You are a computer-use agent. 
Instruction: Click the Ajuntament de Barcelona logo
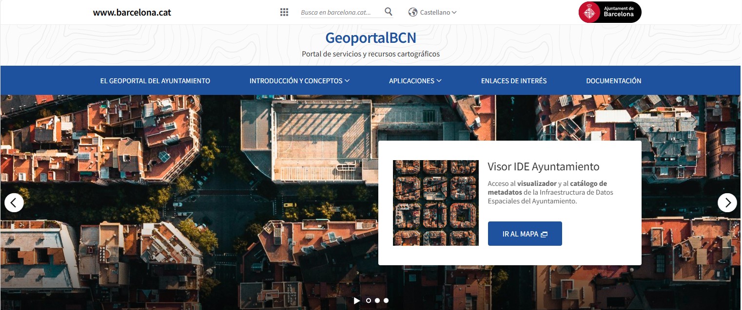point(610,12)
